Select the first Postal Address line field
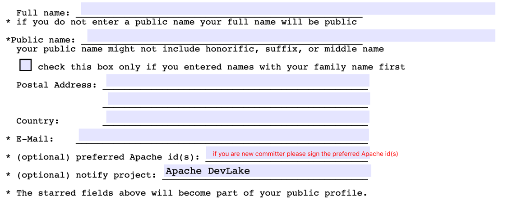The width and height of the screenshot is (522, 201). (237, 81)
